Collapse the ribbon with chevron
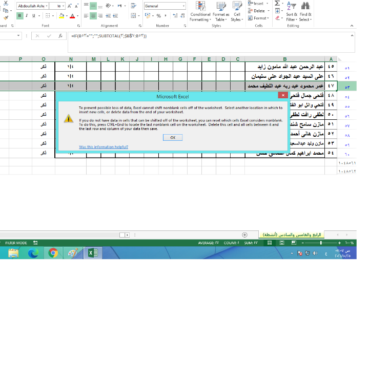The image size is (369, 384). (x=352, y=26)
